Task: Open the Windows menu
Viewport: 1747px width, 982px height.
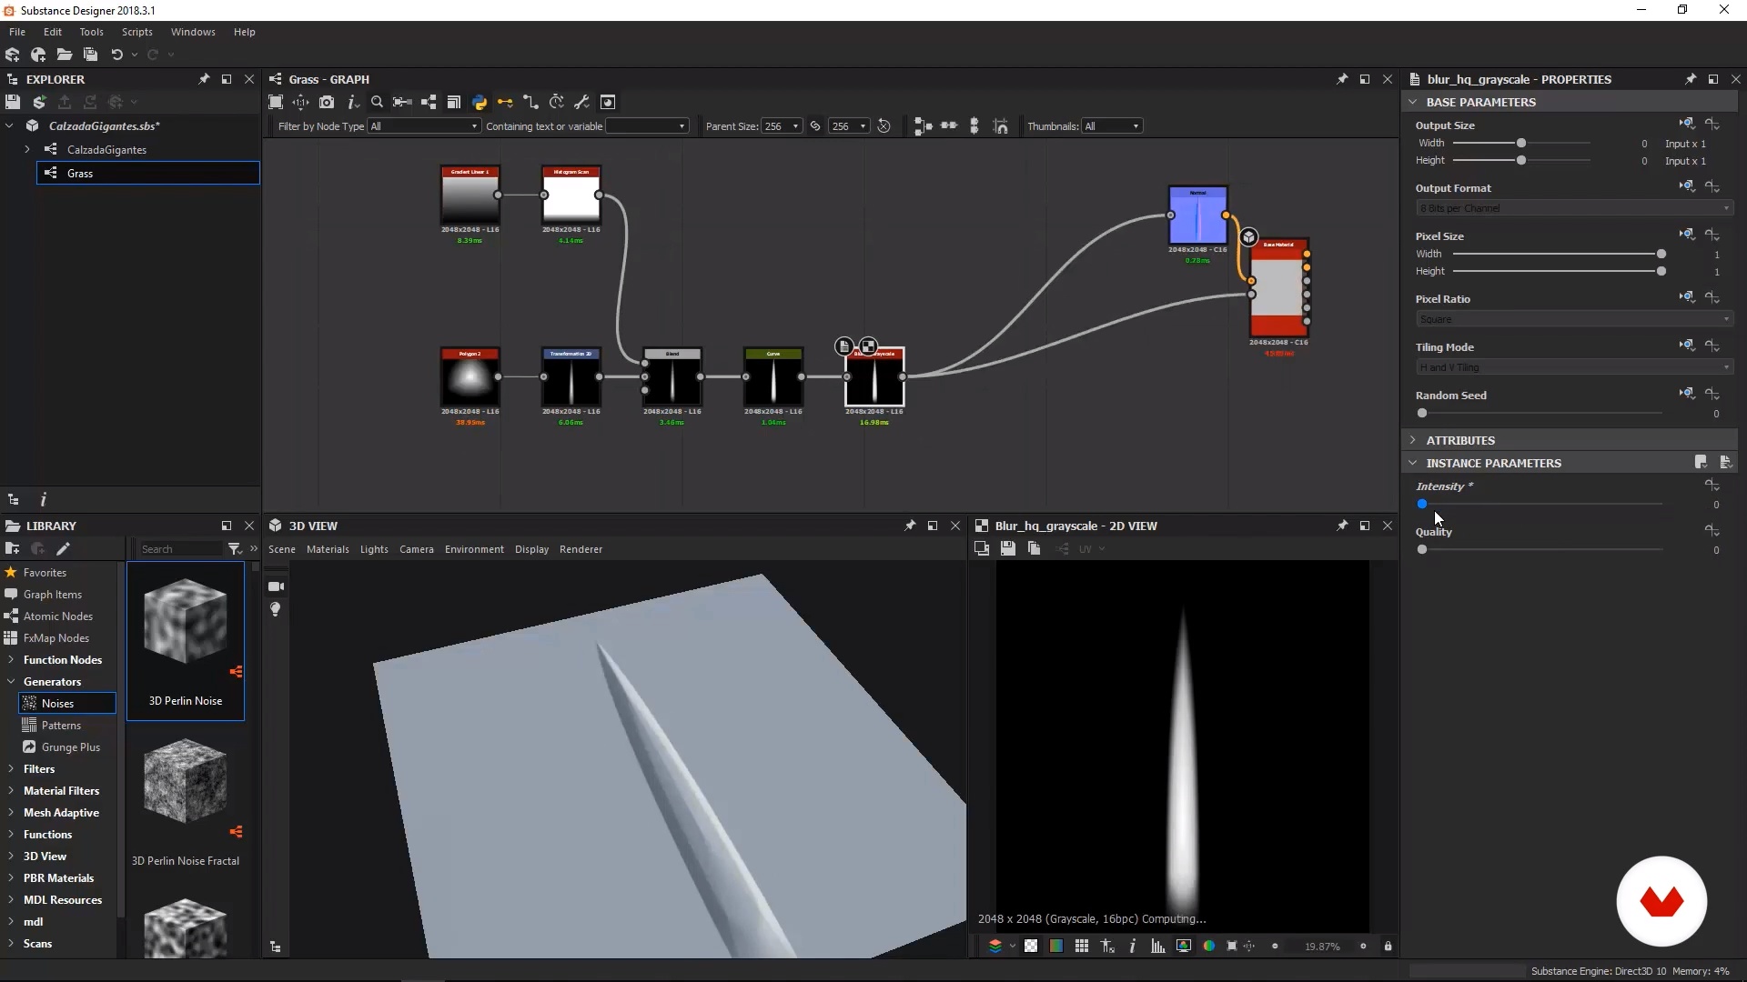Action: click(193, 32)
